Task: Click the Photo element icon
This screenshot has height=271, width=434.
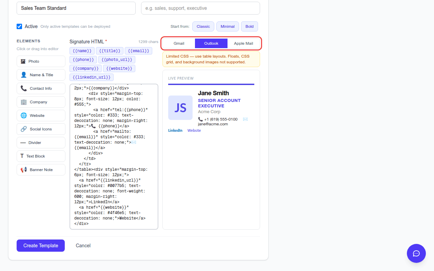Action: 23,61
